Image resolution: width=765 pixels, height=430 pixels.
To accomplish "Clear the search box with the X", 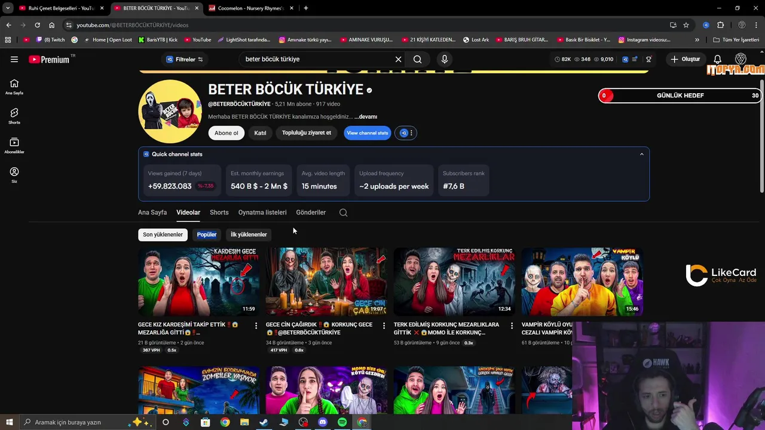I will point(398,59).
